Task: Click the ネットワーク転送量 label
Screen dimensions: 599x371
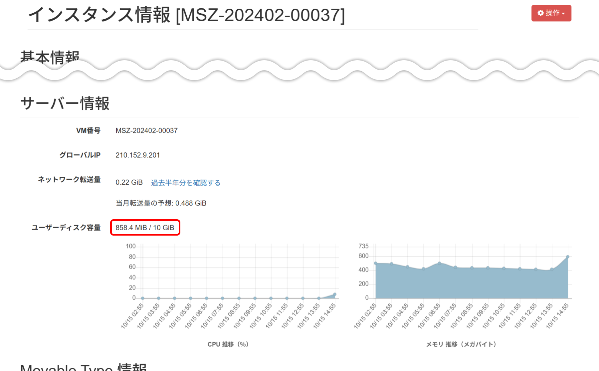Action: click(x=69, y=180)
